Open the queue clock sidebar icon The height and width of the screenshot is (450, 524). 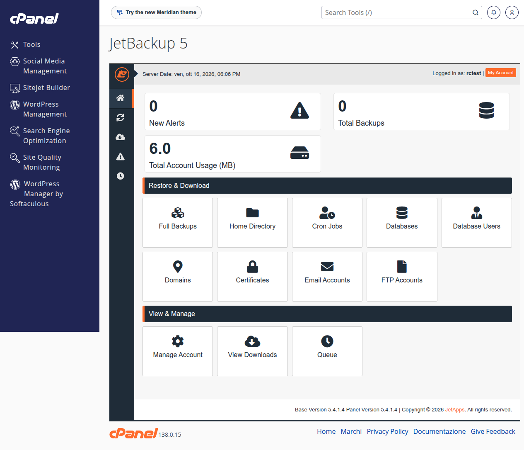(121, 176)
